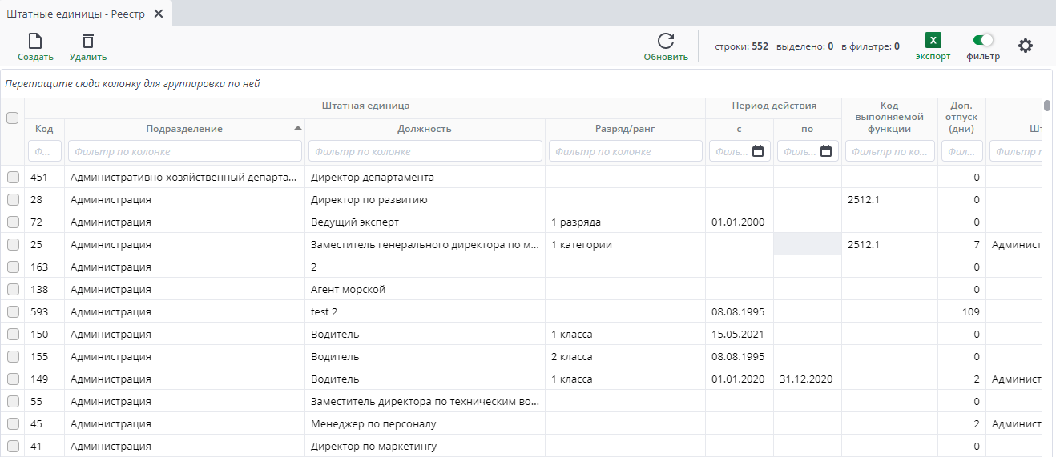Sort by the Подразделение column arrow
Viewport: 1056px width, 457px height.
click(x=298, y=129)
